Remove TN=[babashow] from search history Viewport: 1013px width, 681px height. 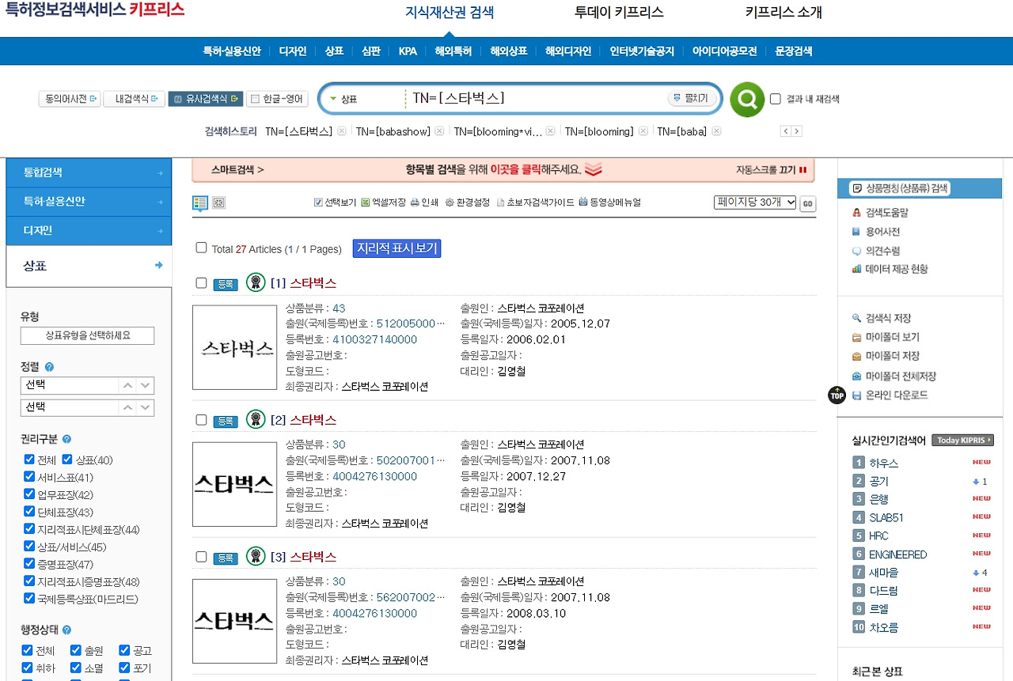(x=439, y=131)
